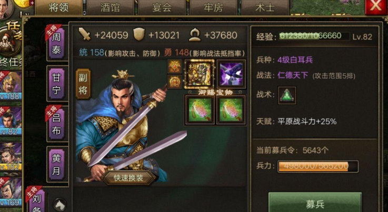The image size is (388, 212).
Task: Open the Lv.188 general portrait
Action: 11,86
